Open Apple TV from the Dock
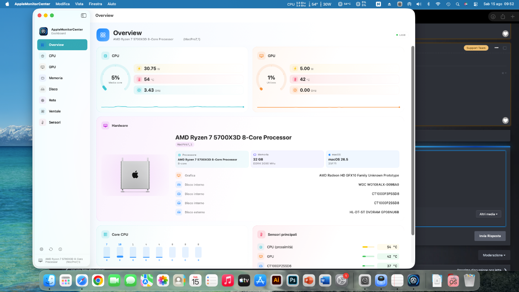Screen dimensions: 519x292 [x=244, y=280]
